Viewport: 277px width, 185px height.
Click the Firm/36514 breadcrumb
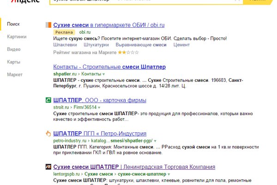click(85, 107)
